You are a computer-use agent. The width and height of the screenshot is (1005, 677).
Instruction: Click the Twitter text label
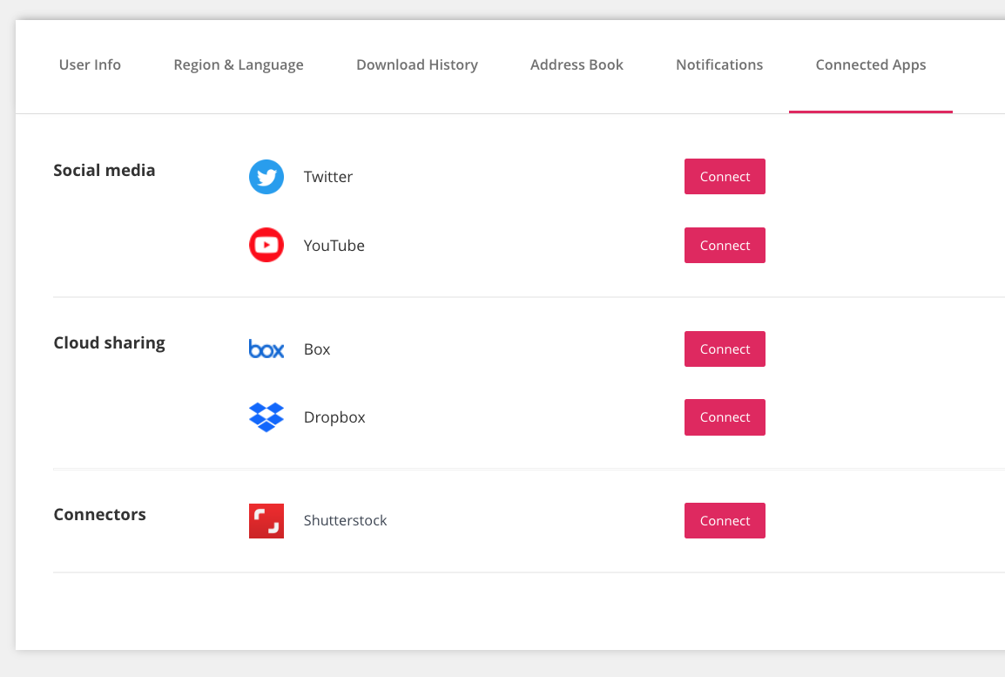(328, 177)
